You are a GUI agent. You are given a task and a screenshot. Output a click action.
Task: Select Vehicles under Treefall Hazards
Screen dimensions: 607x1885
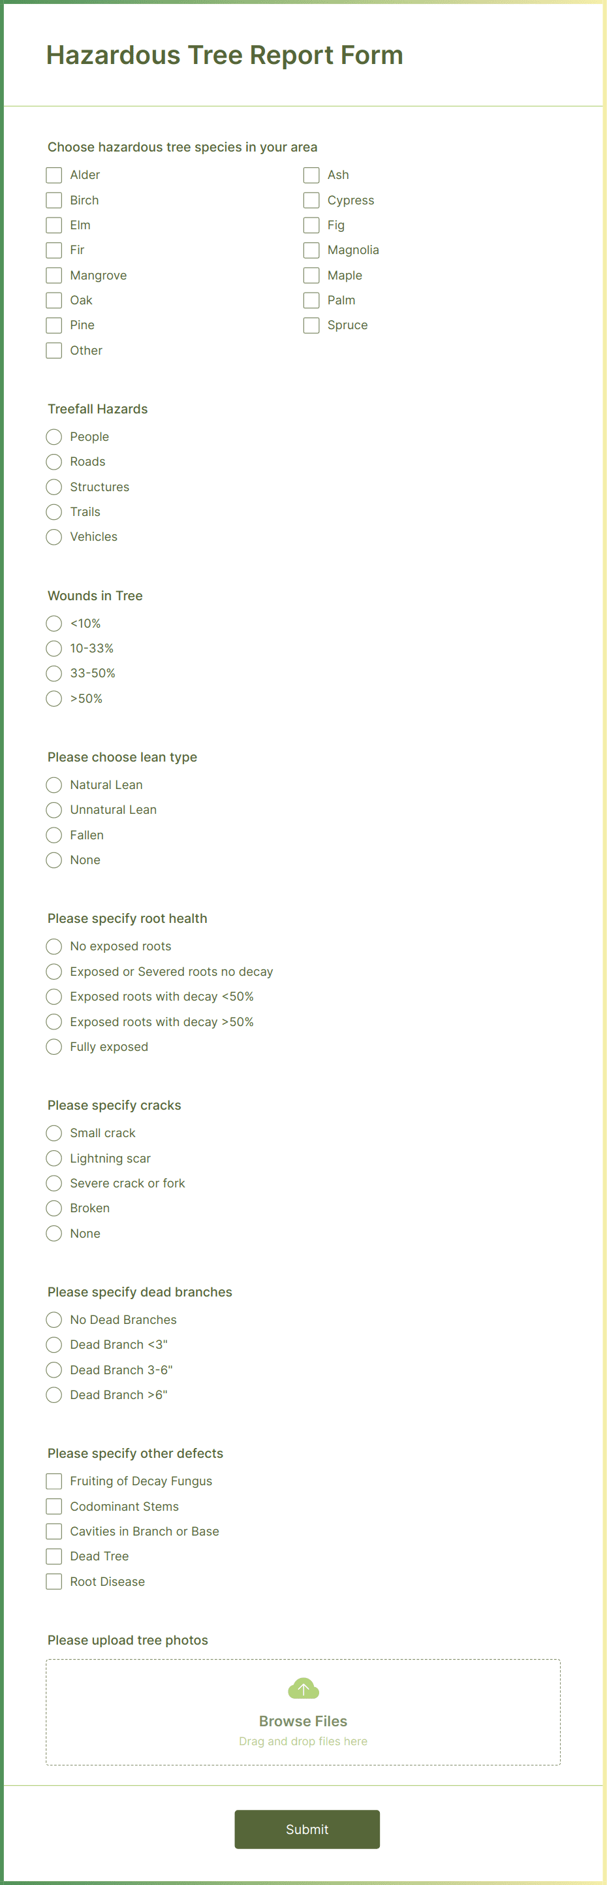(54, 536)
